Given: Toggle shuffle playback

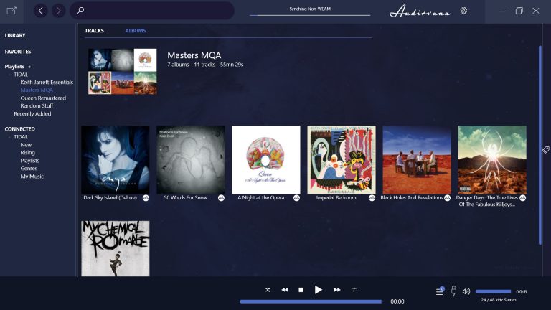Looking at the screenshot, I should tap(268, 290).
